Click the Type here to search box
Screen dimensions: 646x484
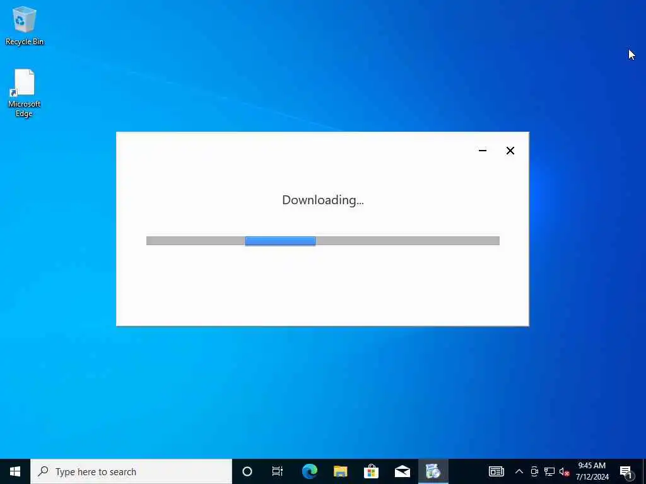click(x=131, y=471)
